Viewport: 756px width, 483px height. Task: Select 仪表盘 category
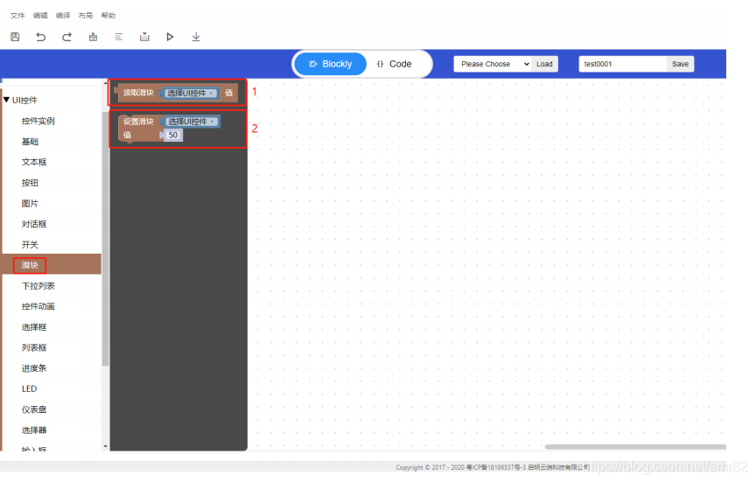(34, 409)
